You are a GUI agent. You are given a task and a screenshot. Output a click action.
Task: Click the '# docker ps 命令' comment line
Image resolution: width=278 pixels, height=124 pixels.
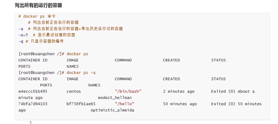pos(37,16)
